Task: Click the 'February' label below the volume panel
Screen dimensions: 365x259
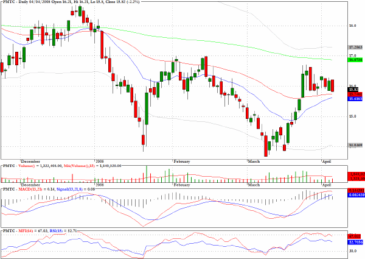Action: (182, 185)
